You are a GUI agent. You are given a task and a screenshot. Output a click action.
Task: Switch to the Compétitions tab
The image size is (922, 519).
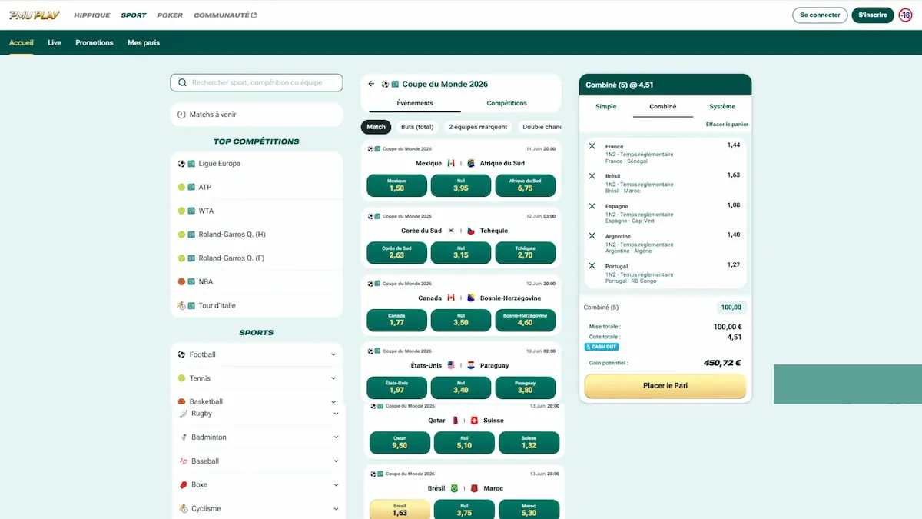pyautogui.click(x=507, y=103)
